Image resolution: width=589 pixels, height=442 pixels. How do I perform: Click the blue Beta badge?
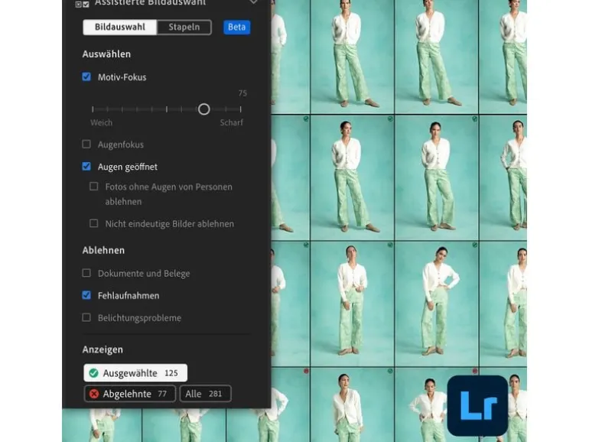[236, 27]
